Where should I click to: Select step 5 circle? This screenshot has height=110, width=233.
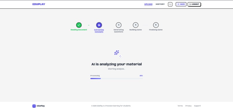point(156,25)
